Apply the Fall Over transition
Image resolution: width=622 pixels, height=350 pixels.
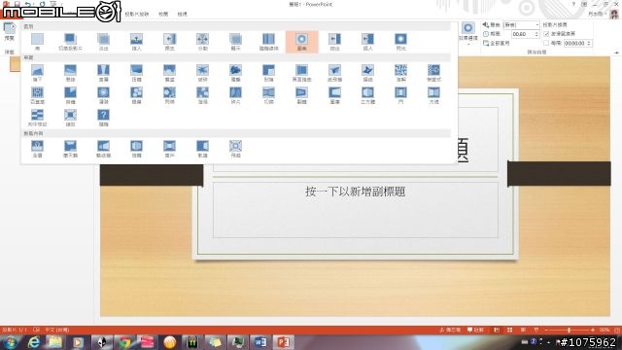click(x=37, y=73)
